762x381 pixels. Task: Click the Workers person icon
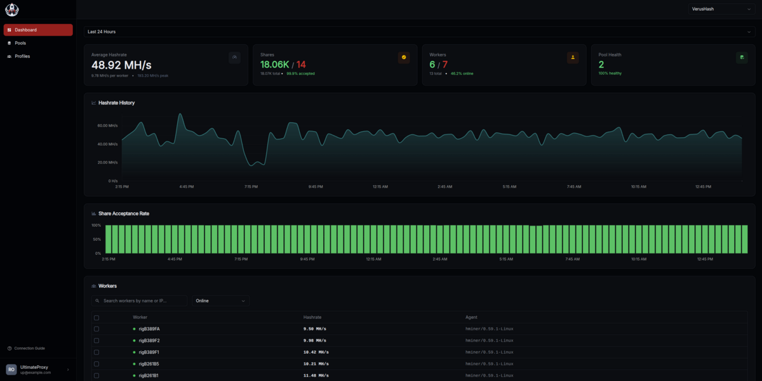573,57
